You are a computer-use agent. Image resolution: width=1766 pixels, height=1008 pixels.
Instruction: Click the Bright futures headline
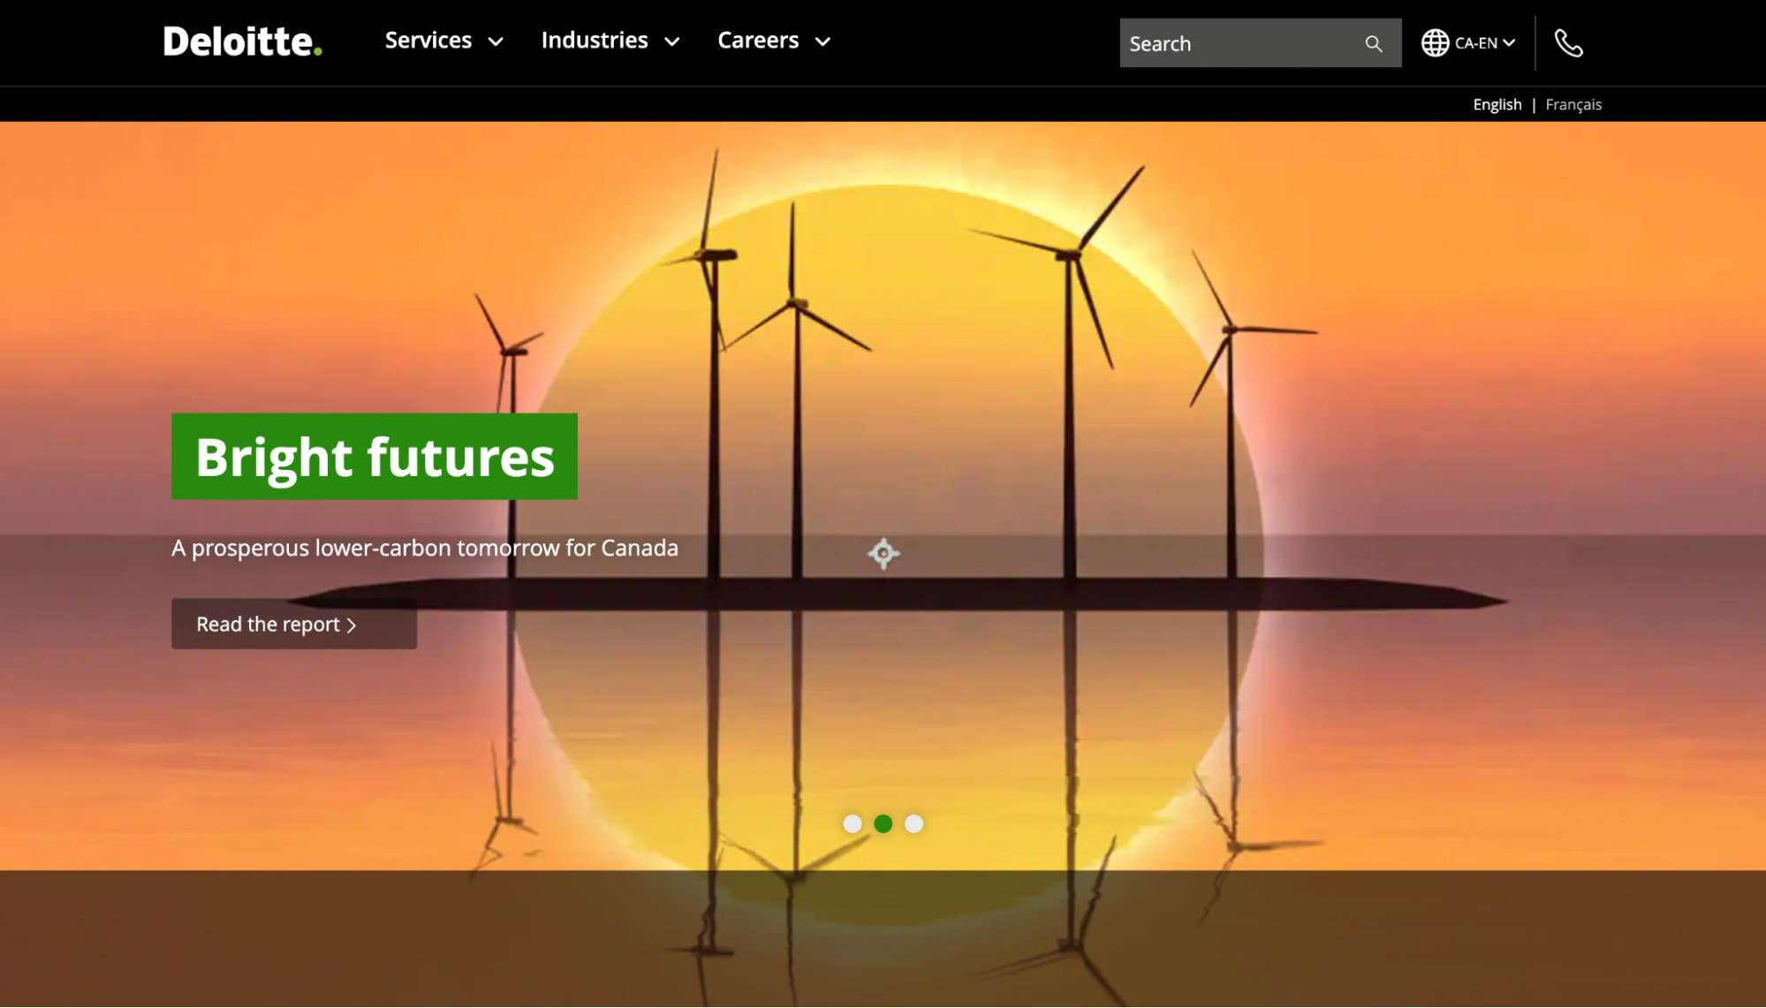[375, 457]
